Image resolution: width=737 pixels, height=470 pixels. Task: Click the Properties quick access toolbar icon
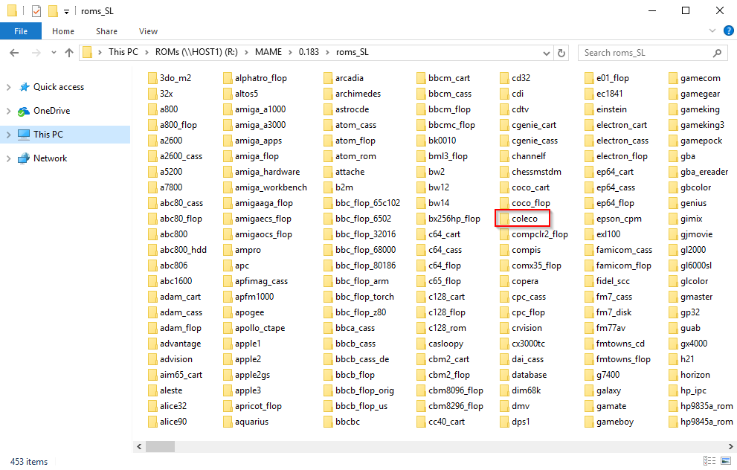36,11
